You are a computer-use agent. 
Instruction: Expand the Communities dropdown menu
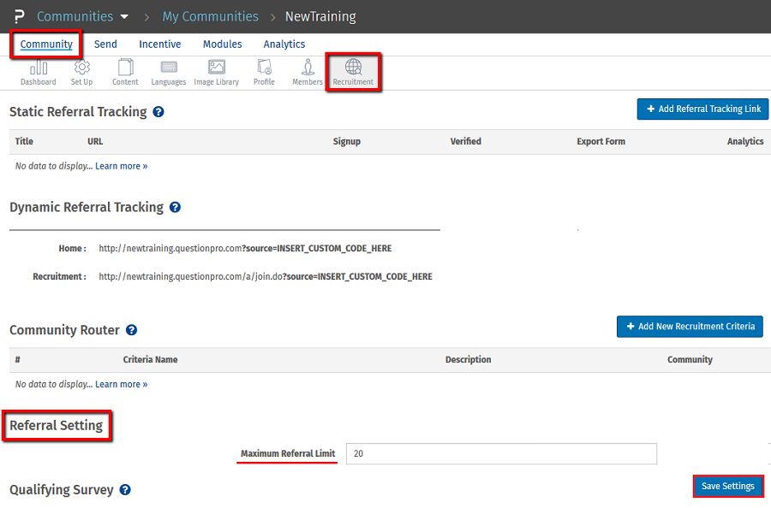(x=83, y=16)
